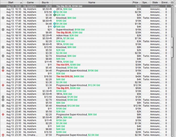Click the $1.5K Gtd name at 23:15
This screenshot has width=176, height=137.
(61, 123)
